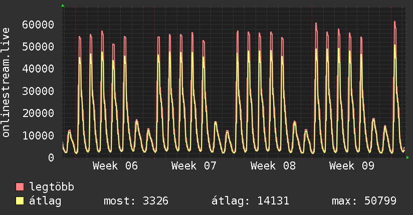
Task: Click the átlag: 14131 statistic
Action: [x=250, y=201]
